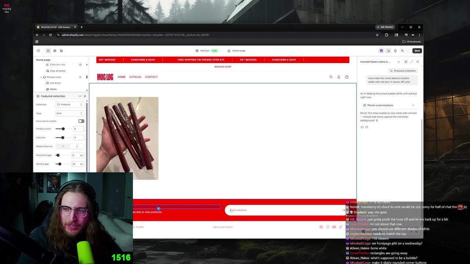The height and width of the screenshot is (264, 470).
Task: Click Ask Gemini button
Action: [x=385, y=27]
